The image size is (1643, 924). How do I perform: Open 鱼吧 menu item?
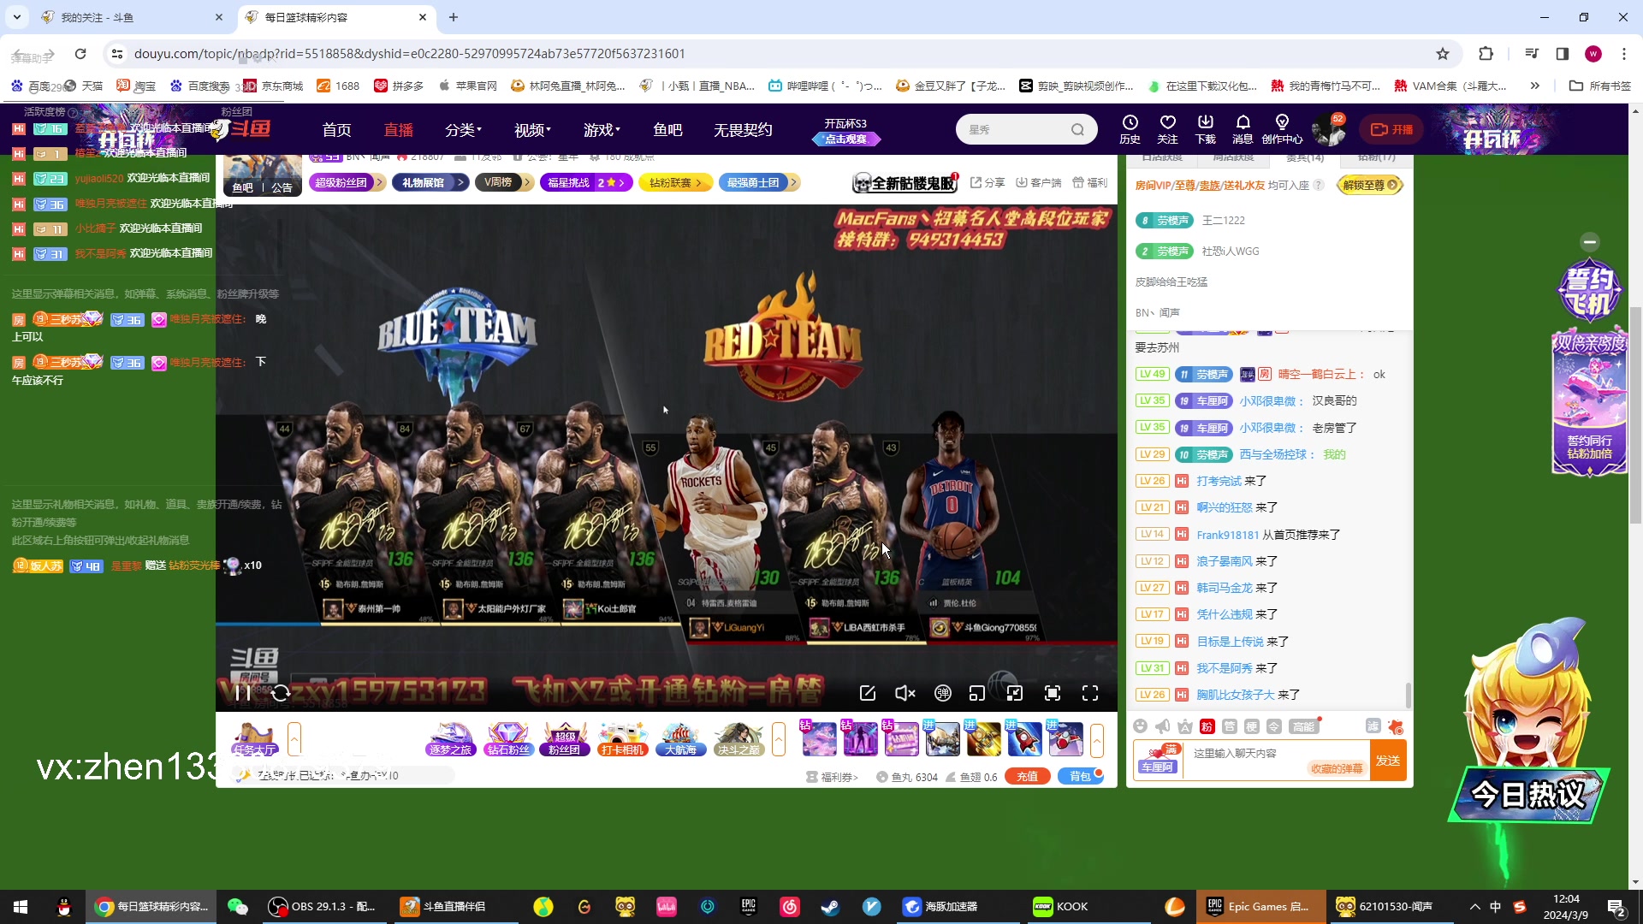(667, 129)
